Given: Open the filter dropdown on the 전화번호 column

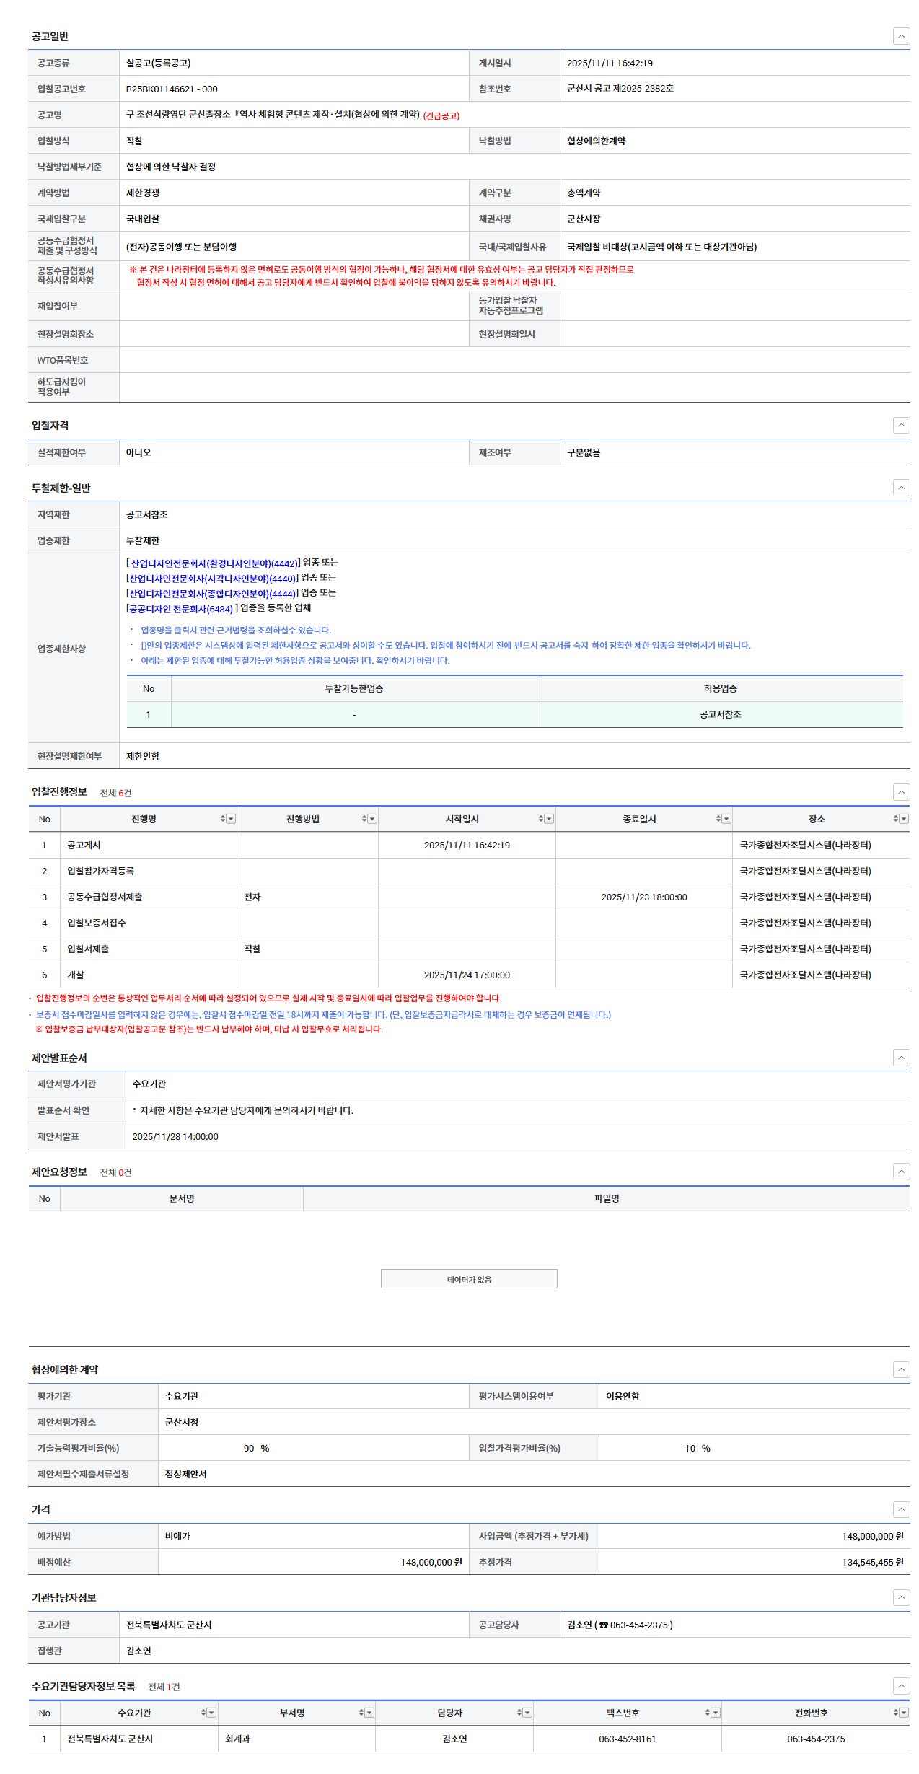Looking at the screenshot, I should [x=904, y=1713].
